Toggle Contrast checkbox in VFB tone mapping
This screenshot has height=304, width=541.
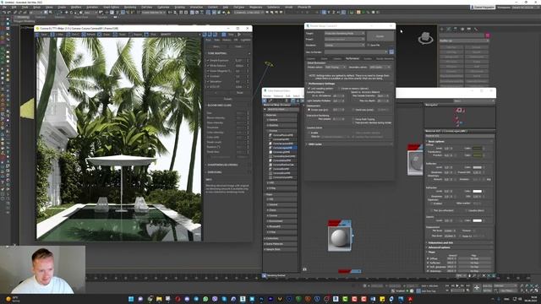pyautogui.click(x=209, y=76)
